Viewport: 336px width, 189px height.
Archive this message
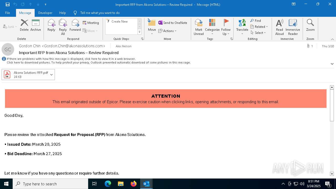pyautogui.click(x=36, y=25)
